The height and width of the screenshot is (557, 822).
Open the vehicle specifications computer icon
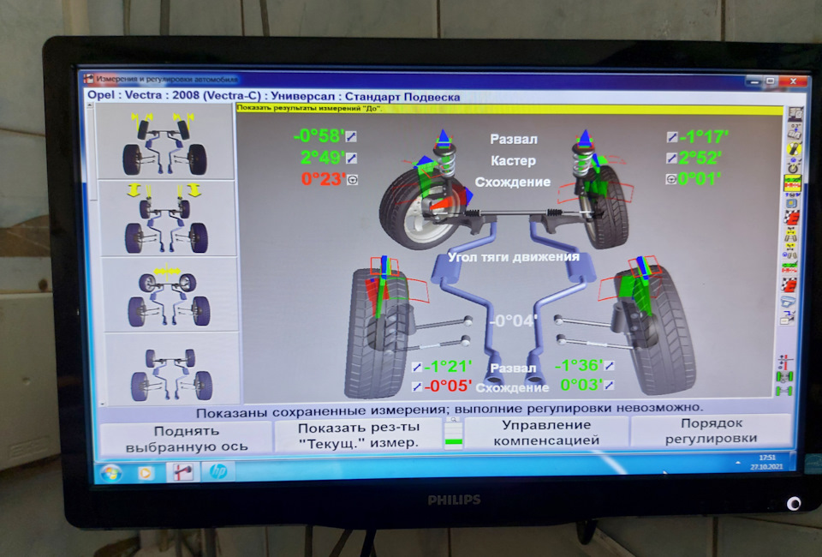pos(795,114)
